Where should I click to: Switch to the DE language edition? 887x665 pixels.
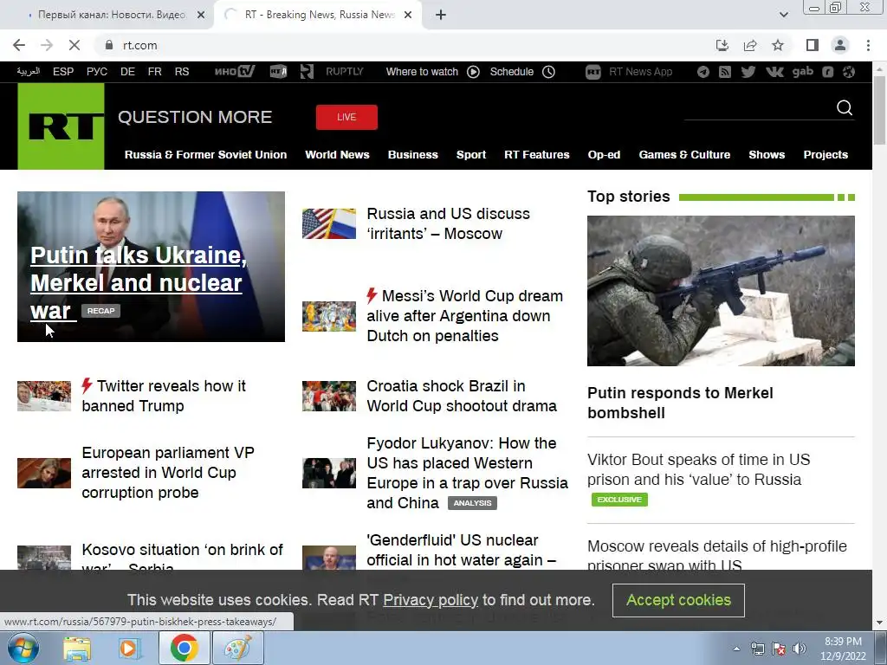click(x=128, y=72)
